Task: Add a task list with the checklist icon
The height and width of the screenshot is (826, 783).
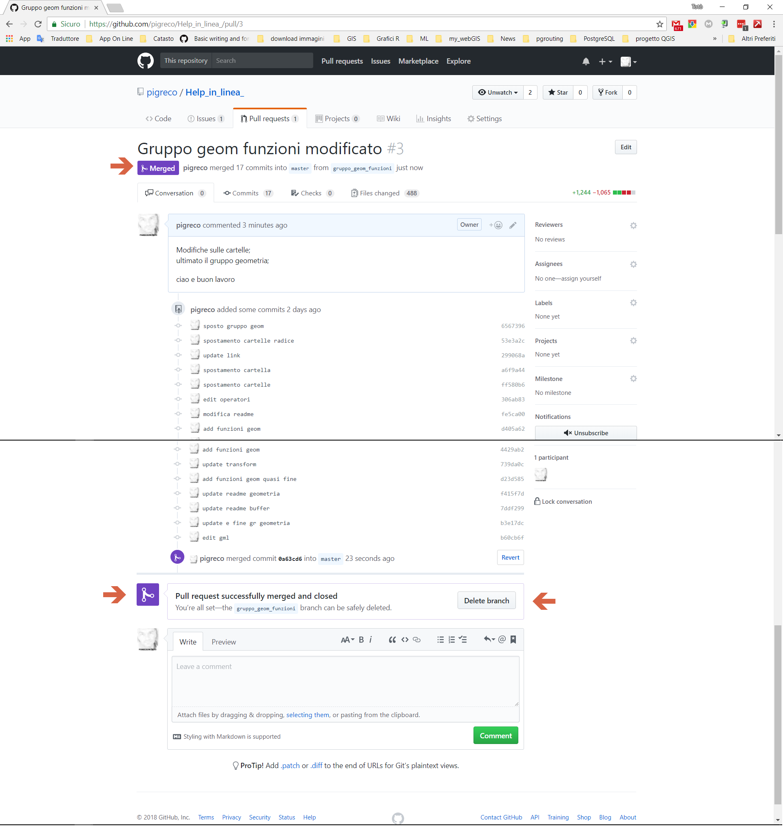Action: [x=463, y=640]
